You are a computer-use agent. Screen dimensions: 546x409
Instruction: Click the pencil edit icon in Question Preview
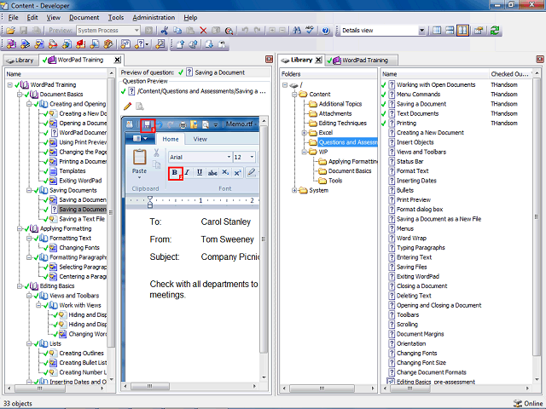pos(127,106)
